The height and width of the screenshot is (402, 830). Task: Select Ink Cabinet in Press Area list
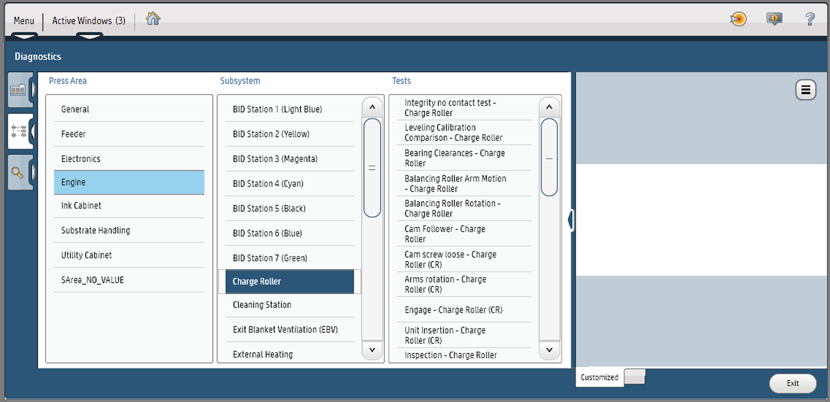click(x=81, y=206)
